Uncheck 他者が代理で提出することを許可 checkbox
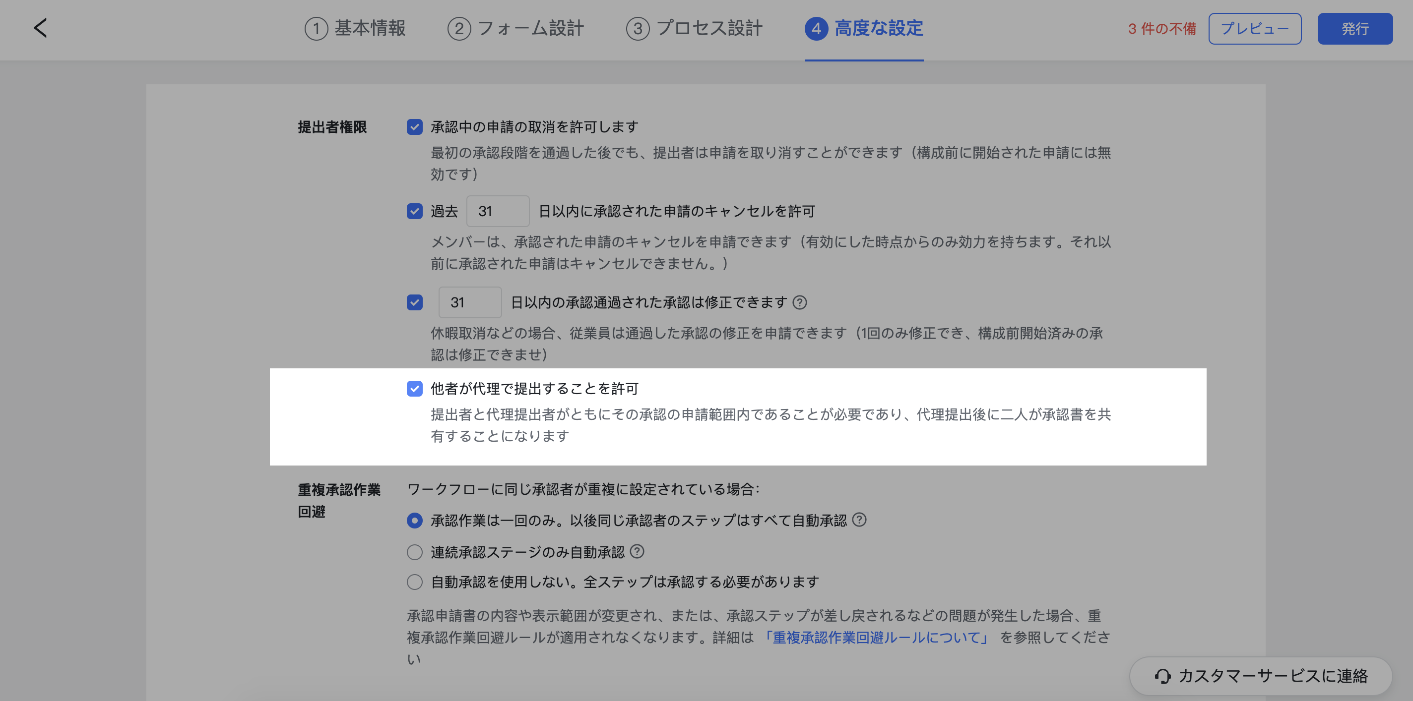This screenshot has height=701, width=1413. pos(415,389)
